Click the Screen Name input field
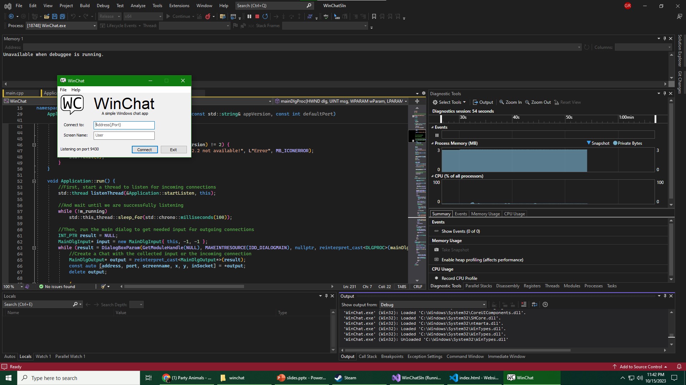 coord(124,135)
